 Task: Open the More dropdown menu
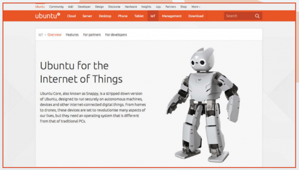tap(196, 7)
